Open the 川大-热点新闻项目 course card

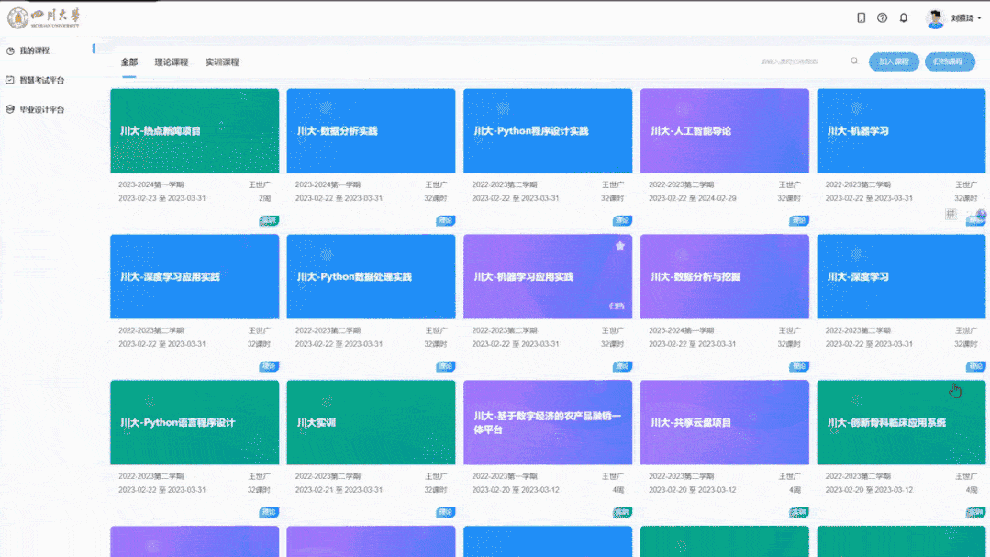click(x=195, y=130)
